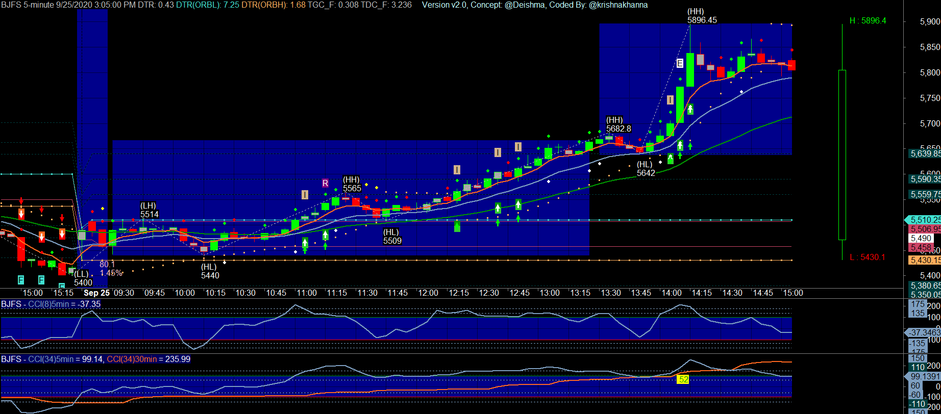Click the green H : 5896.4 day-high label

coord(868,21)
